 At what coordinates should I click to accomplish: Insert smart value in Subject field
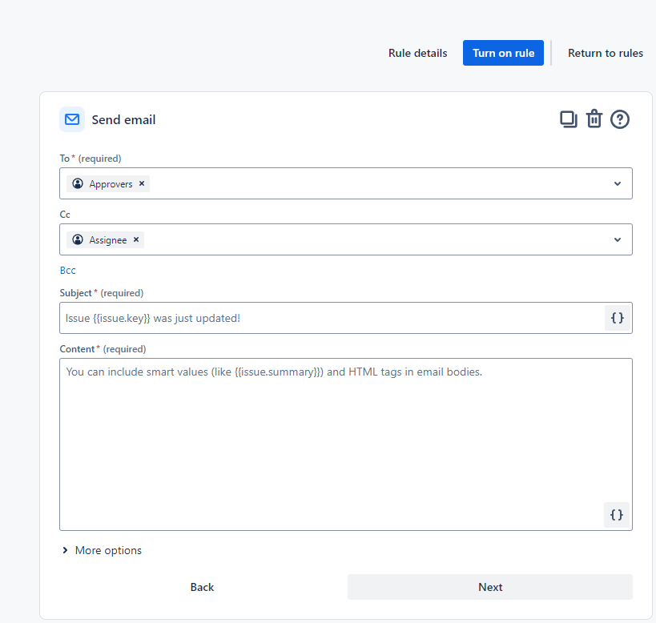(x=617, y=318)
